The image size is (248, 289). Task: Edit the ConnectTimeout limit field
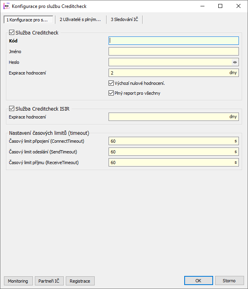click(x=170, y=141)
